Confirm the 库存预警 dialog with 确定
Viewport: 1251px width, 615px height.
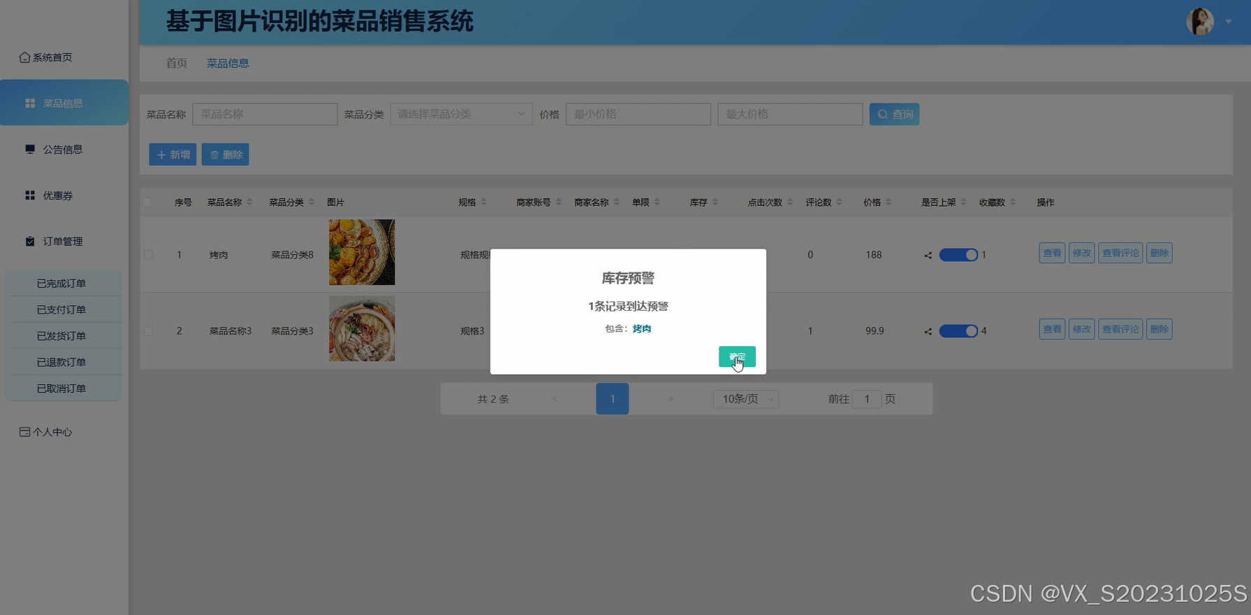click(x=737, y=357)
